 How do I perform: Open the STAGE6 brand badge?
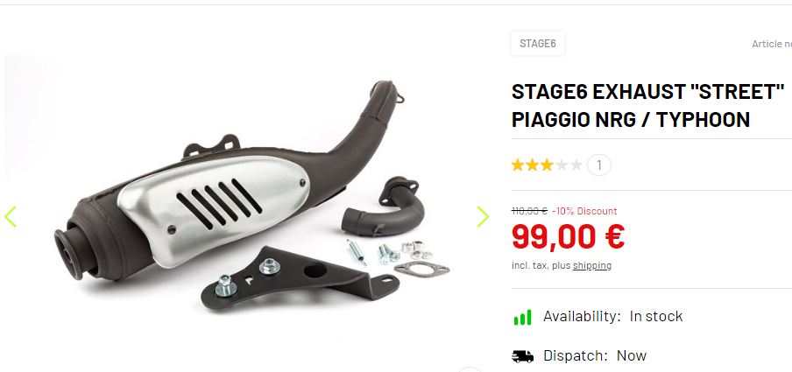[x=538, y=44]
